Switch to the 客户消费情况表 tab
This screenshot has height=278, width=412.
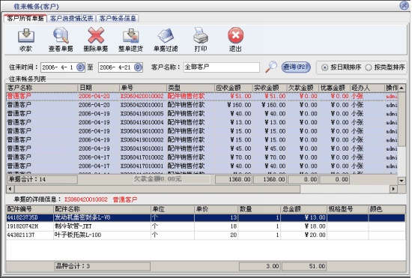coord(71,18)
